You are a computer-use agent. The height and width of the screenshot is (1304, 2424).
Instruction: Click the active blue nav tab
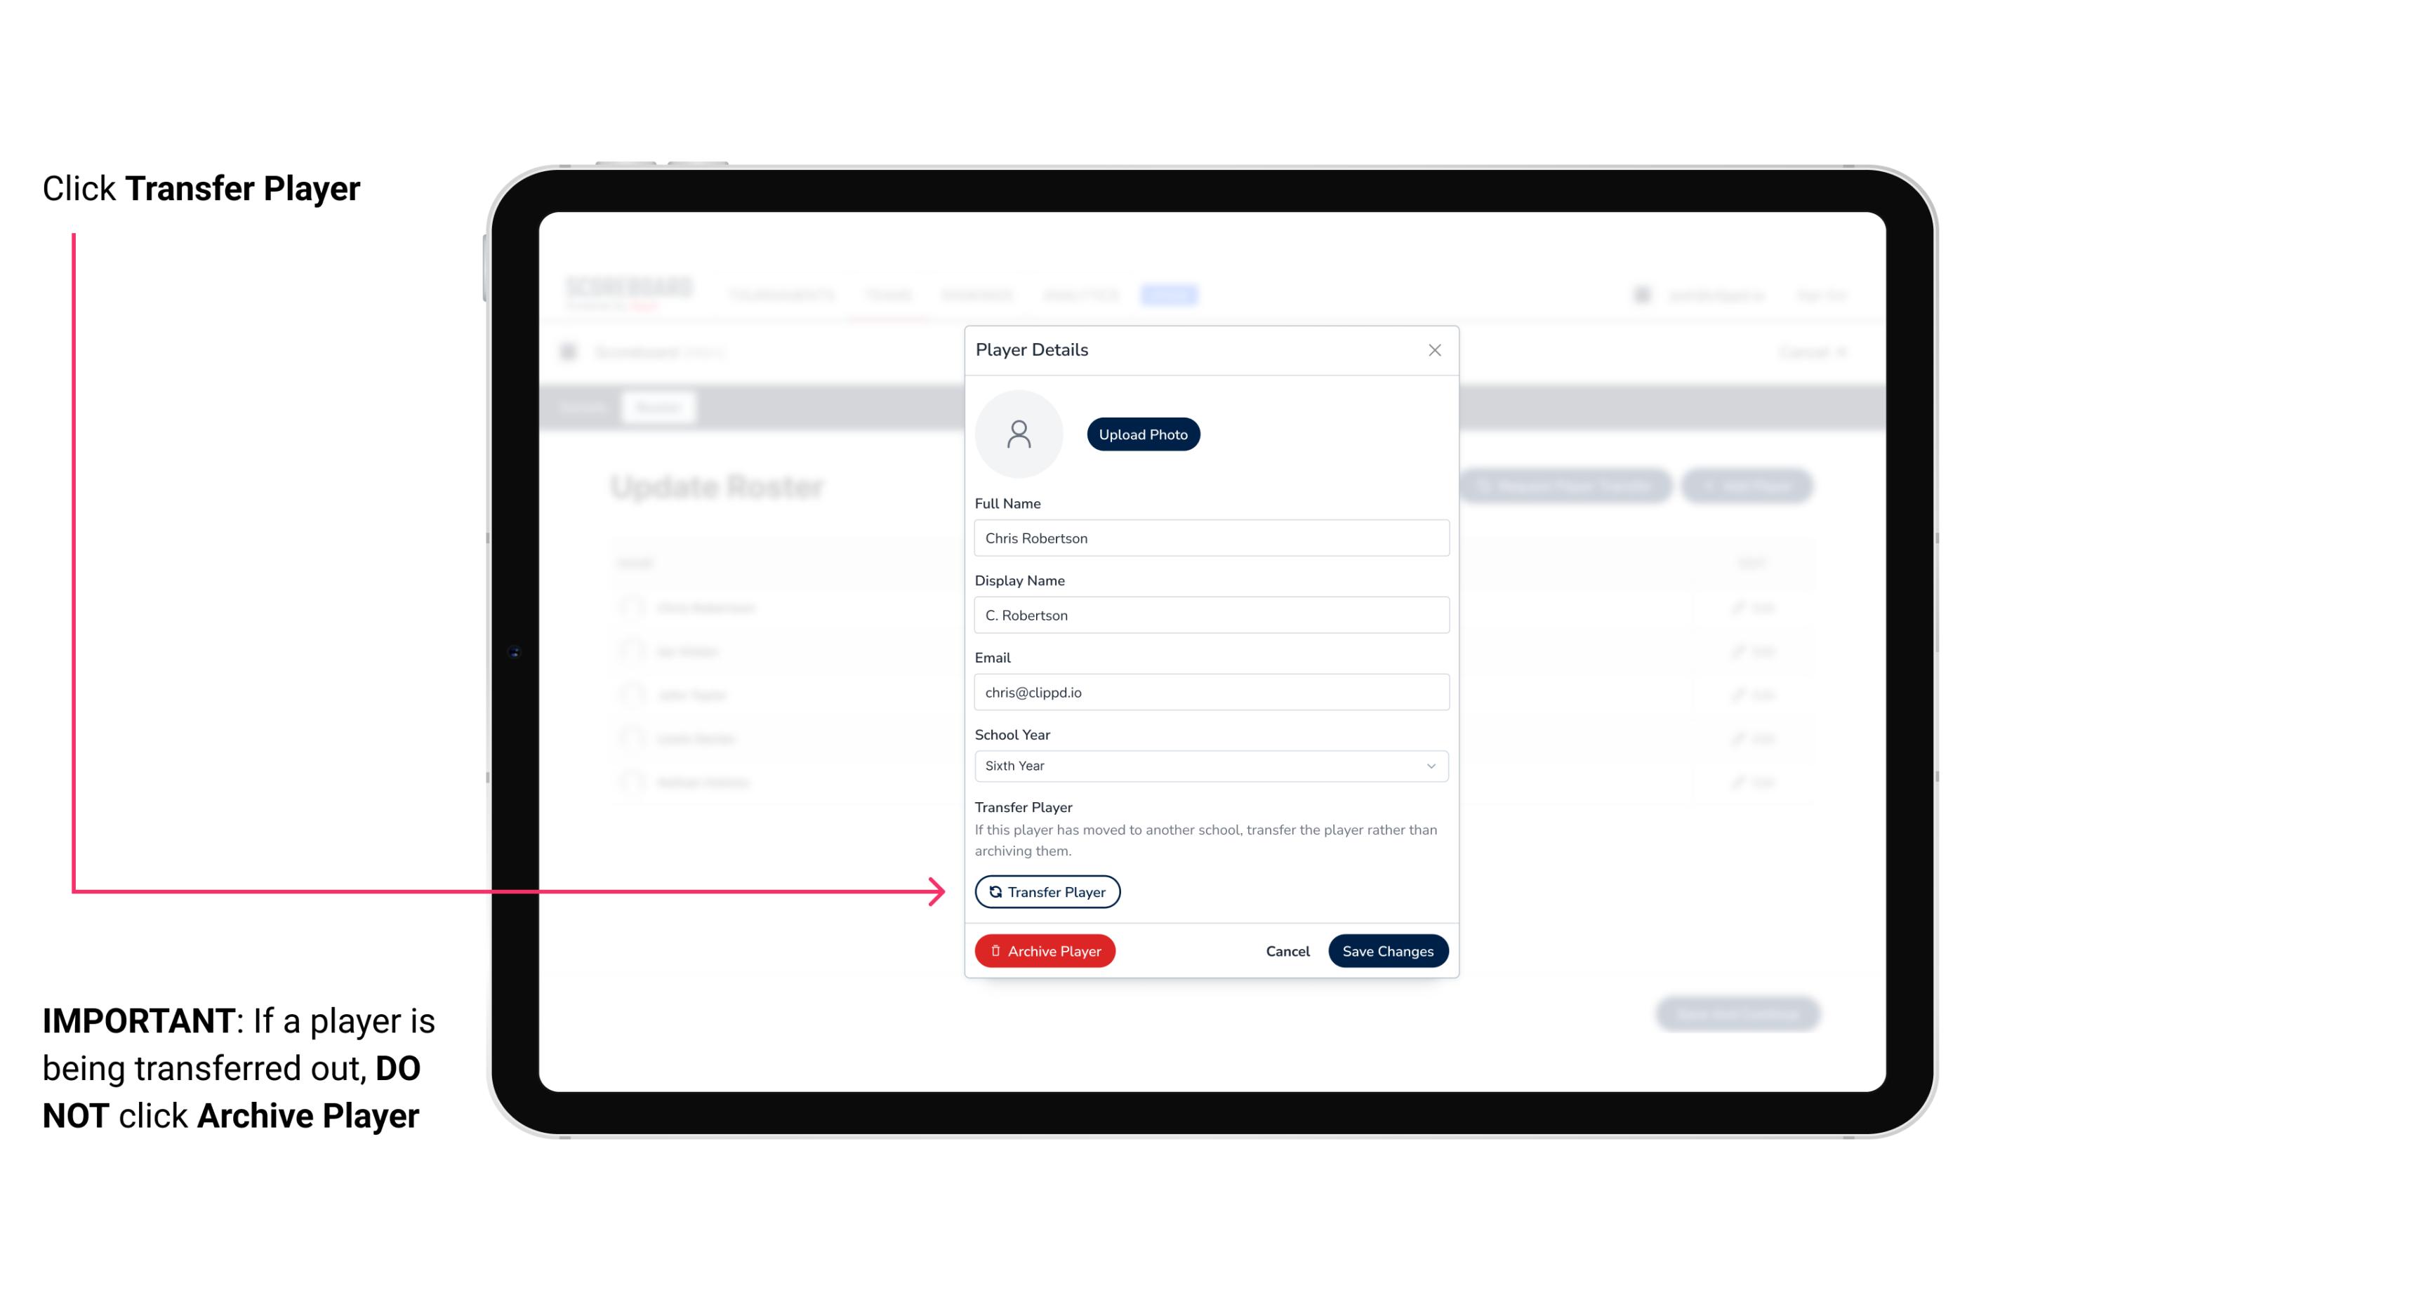1171,294
